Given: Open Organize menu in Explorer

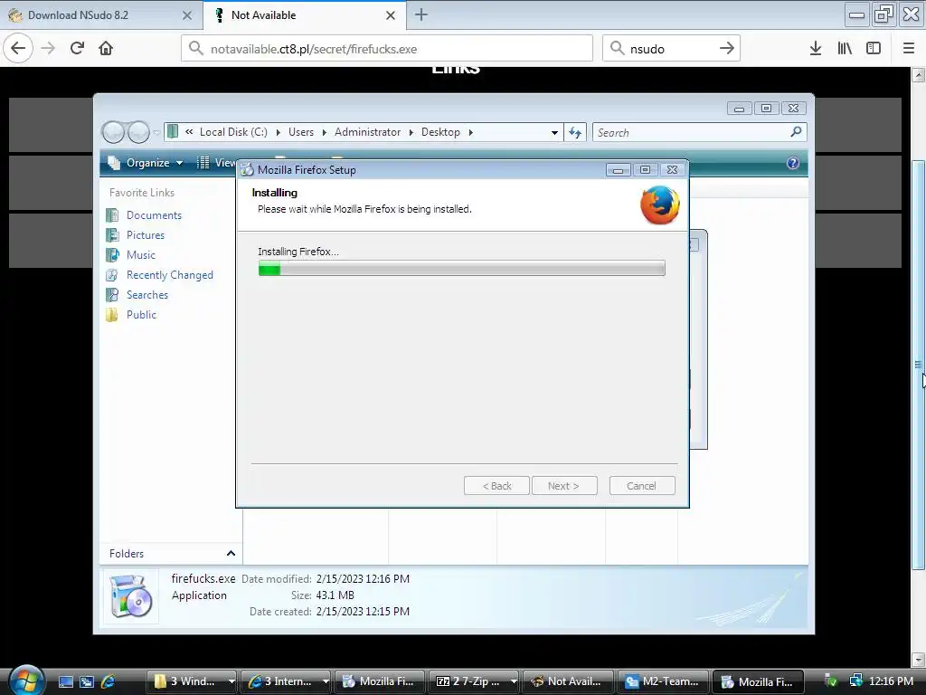Looking at the screenshot, I should (147, 163).
